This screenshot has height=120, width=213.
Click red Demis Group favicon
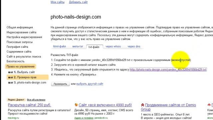(x=142, y=105)
